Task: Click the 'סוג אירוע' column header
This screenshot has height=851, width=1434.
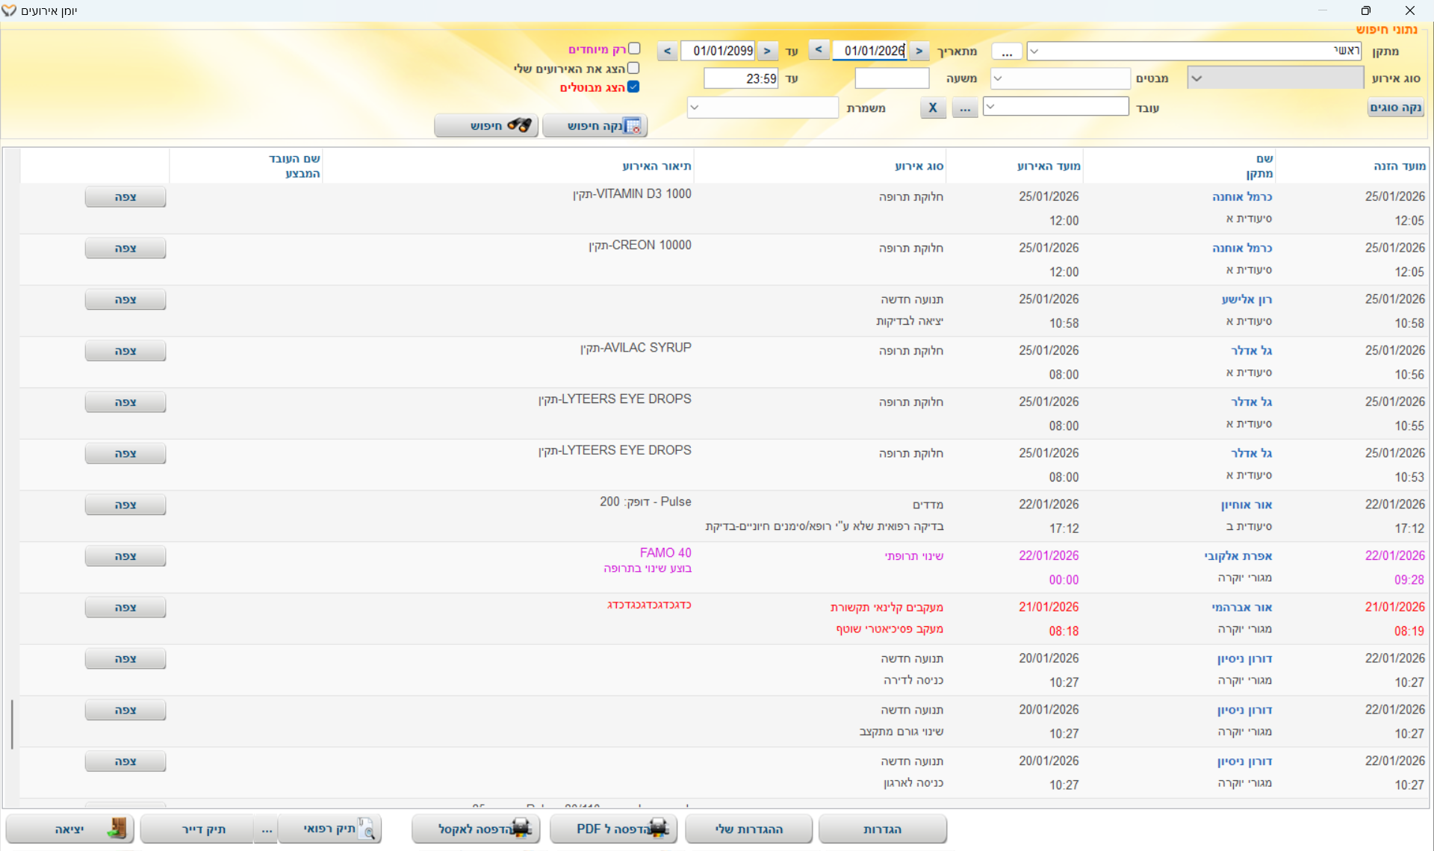Action: [919, 166]
